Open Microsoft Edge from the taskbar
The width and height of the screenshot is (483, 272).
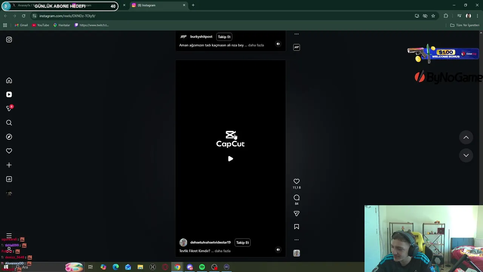pos(115,267)
